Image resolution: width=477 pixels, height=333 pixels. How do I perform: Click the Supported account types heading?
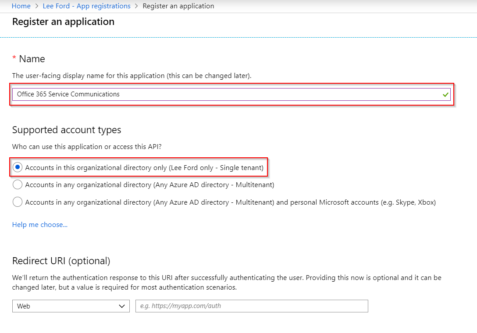67,130
